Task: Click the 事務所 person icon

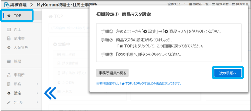Action: coord(9,75)
